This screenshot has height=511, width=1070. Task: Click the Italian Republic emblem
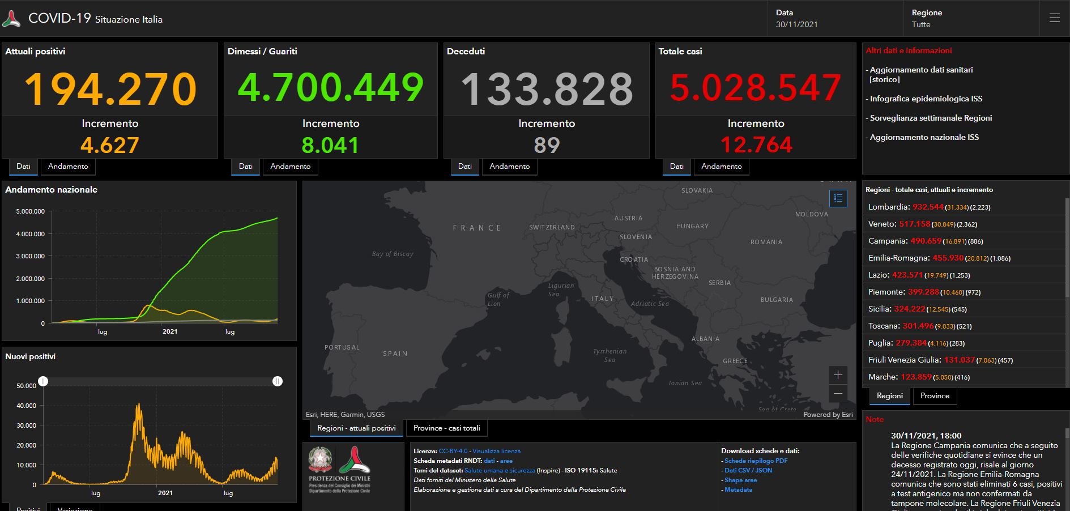coord(320,459)
